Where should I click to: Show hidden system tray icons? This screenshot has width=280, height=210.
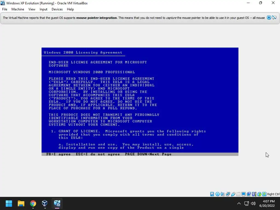[x=239, y=203]
